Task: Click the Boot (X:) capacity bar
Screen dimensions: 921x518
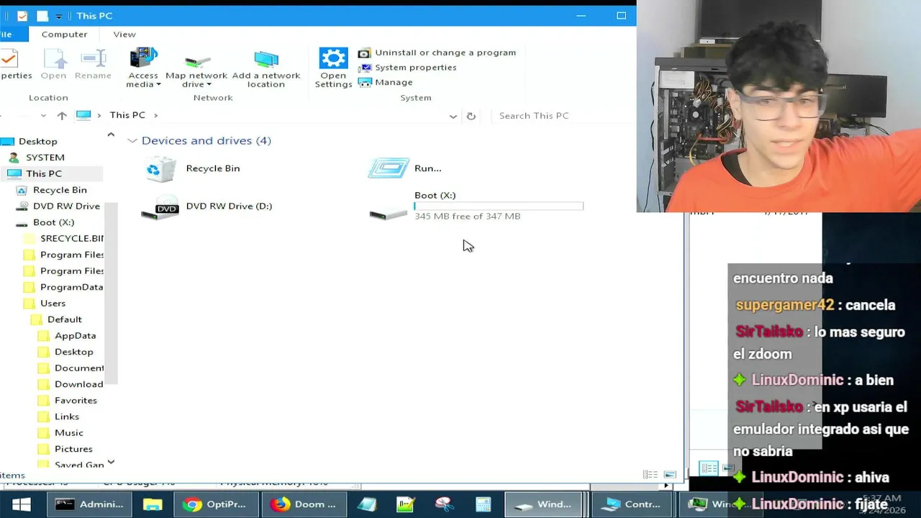Action: [x=499, y=206]
